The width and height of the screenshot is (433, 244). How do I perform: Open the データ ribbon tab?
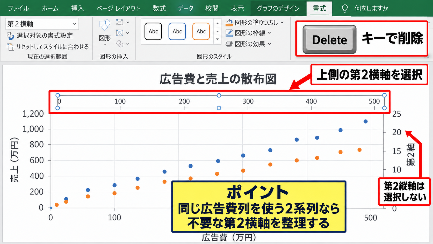click(x=186, y=8)
